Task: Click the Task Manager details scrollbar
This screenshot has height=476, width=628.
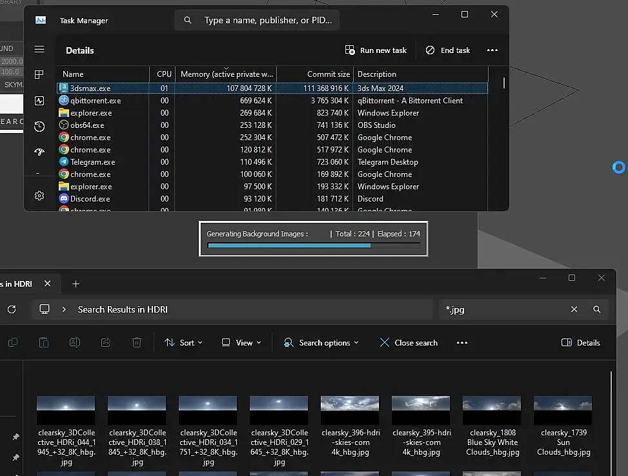Action: click(504, 83)
